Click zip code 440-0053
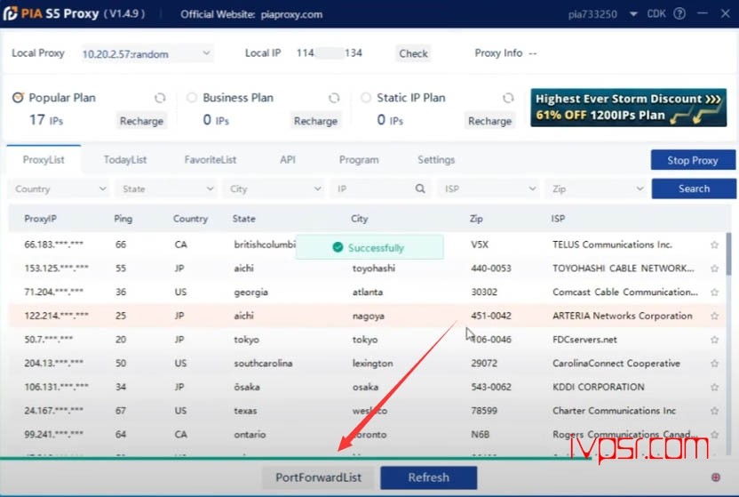Image resolution: width=739 pixels, height=497 pixels. pos(490,269)
